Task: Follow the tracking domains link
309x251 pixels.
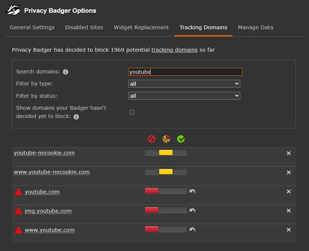Action: pos(174,50)
